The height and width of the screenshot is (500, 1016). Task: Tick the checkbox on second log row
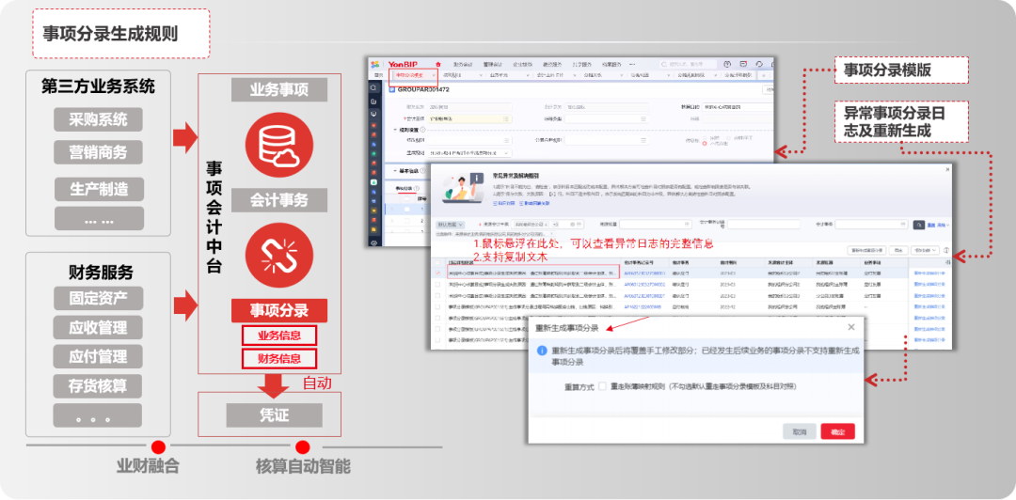(x=439, y=284)
